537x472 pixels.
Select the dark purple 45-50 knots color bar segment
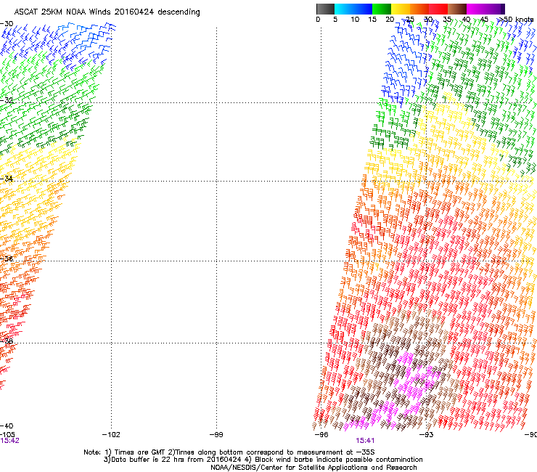[495, 9]
